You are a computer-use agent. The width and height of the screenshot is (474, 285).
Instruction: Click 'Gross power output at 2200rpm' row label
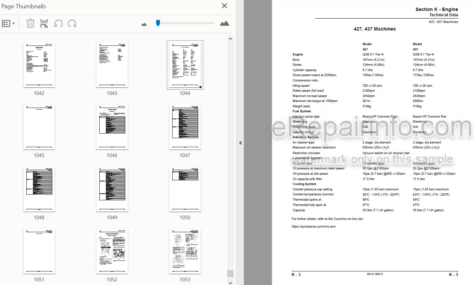pyautogui.click(x=314, y=75)
